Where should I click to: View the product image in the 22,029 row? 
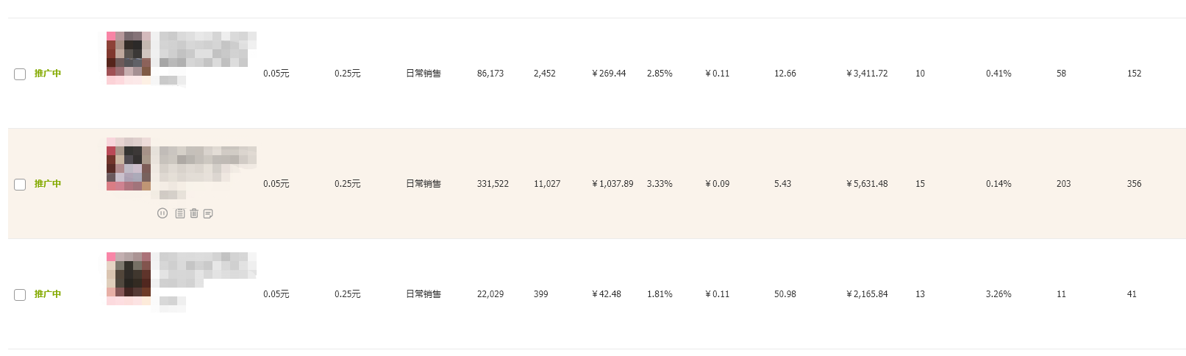coord(129,279)
